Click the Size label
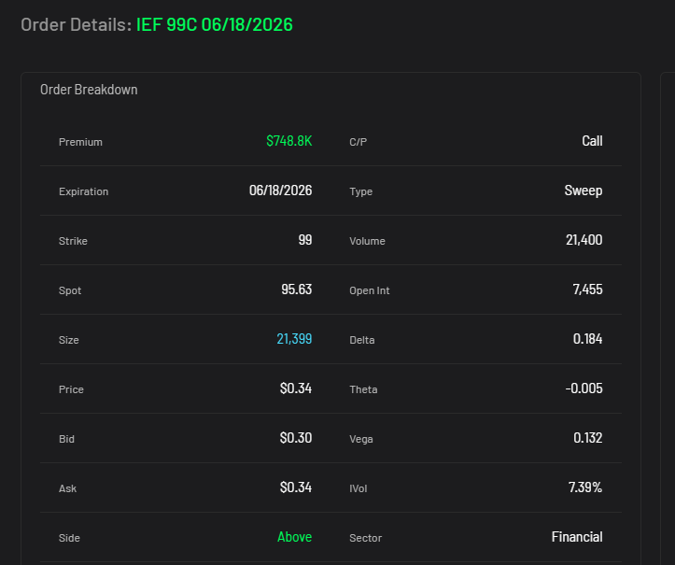675x565 pixels. click(x=68, y=340)
